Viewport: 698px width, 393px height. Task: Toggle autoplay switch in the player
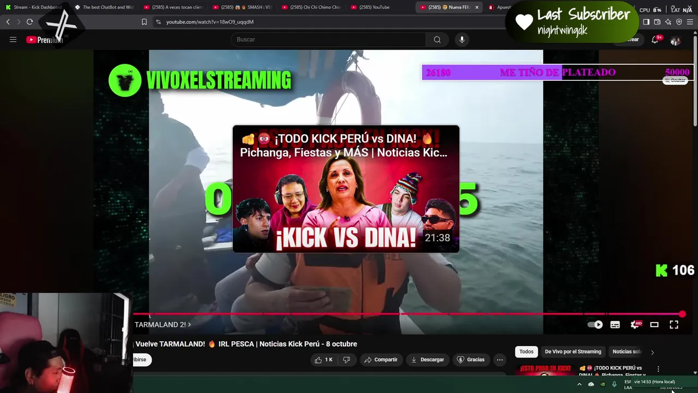pyautogui.click(x=595, y=325)
